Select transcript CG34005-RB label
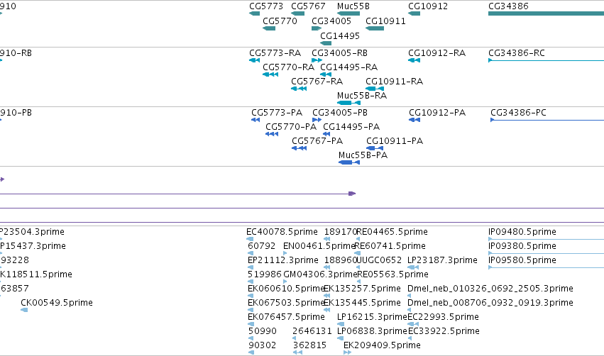 pos(339,52)
